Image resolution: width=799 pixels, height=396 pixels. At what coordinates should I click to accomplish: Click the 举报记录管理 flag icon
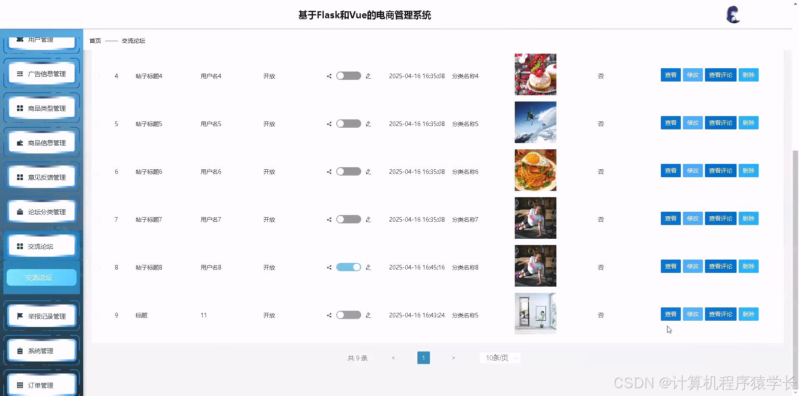[x=20, y=316]
